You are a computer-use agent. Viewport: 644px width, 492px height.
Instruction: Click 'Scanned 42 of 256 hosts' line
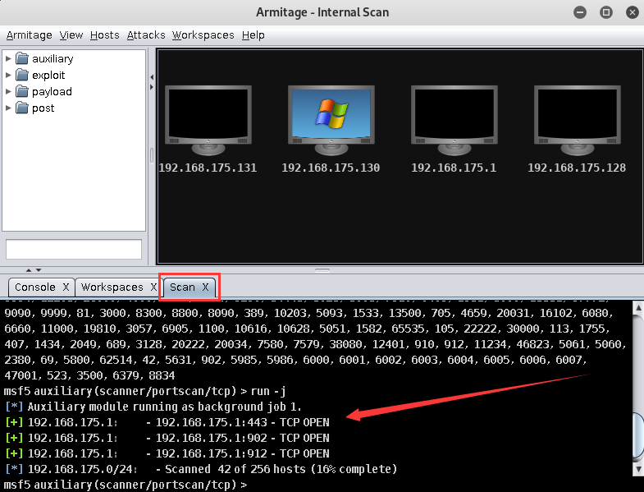(201, 469)
